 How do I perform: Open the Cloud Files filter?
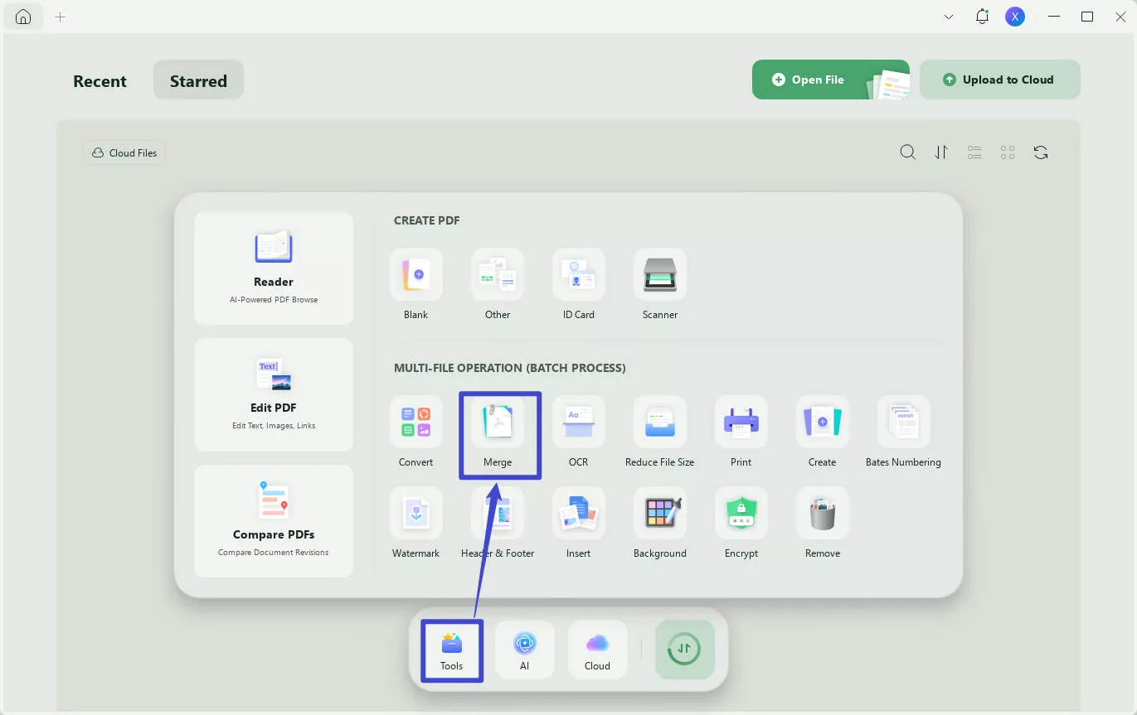point(124,152)
